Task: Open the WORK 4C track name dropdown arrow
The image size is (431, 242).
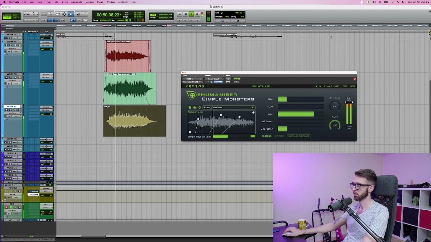Action: click(x=21, y=41)
